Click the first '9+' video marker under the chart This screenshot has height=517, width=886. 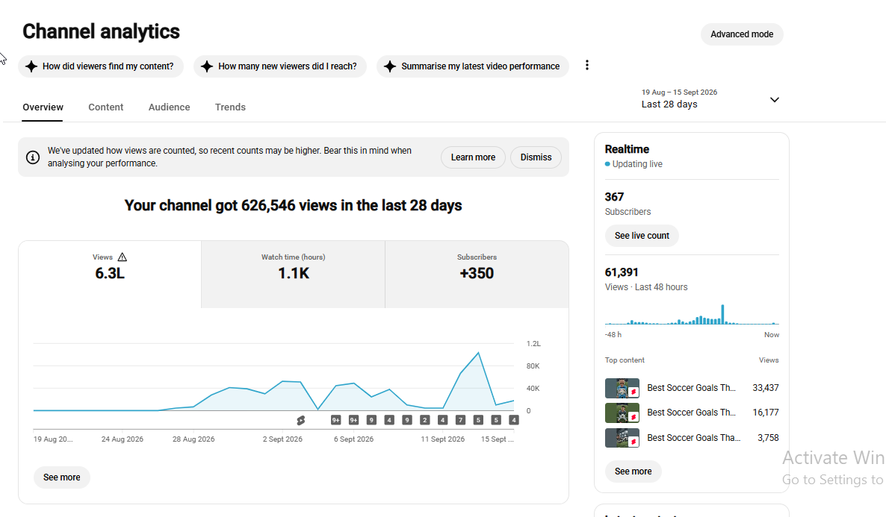click(335, 420)
